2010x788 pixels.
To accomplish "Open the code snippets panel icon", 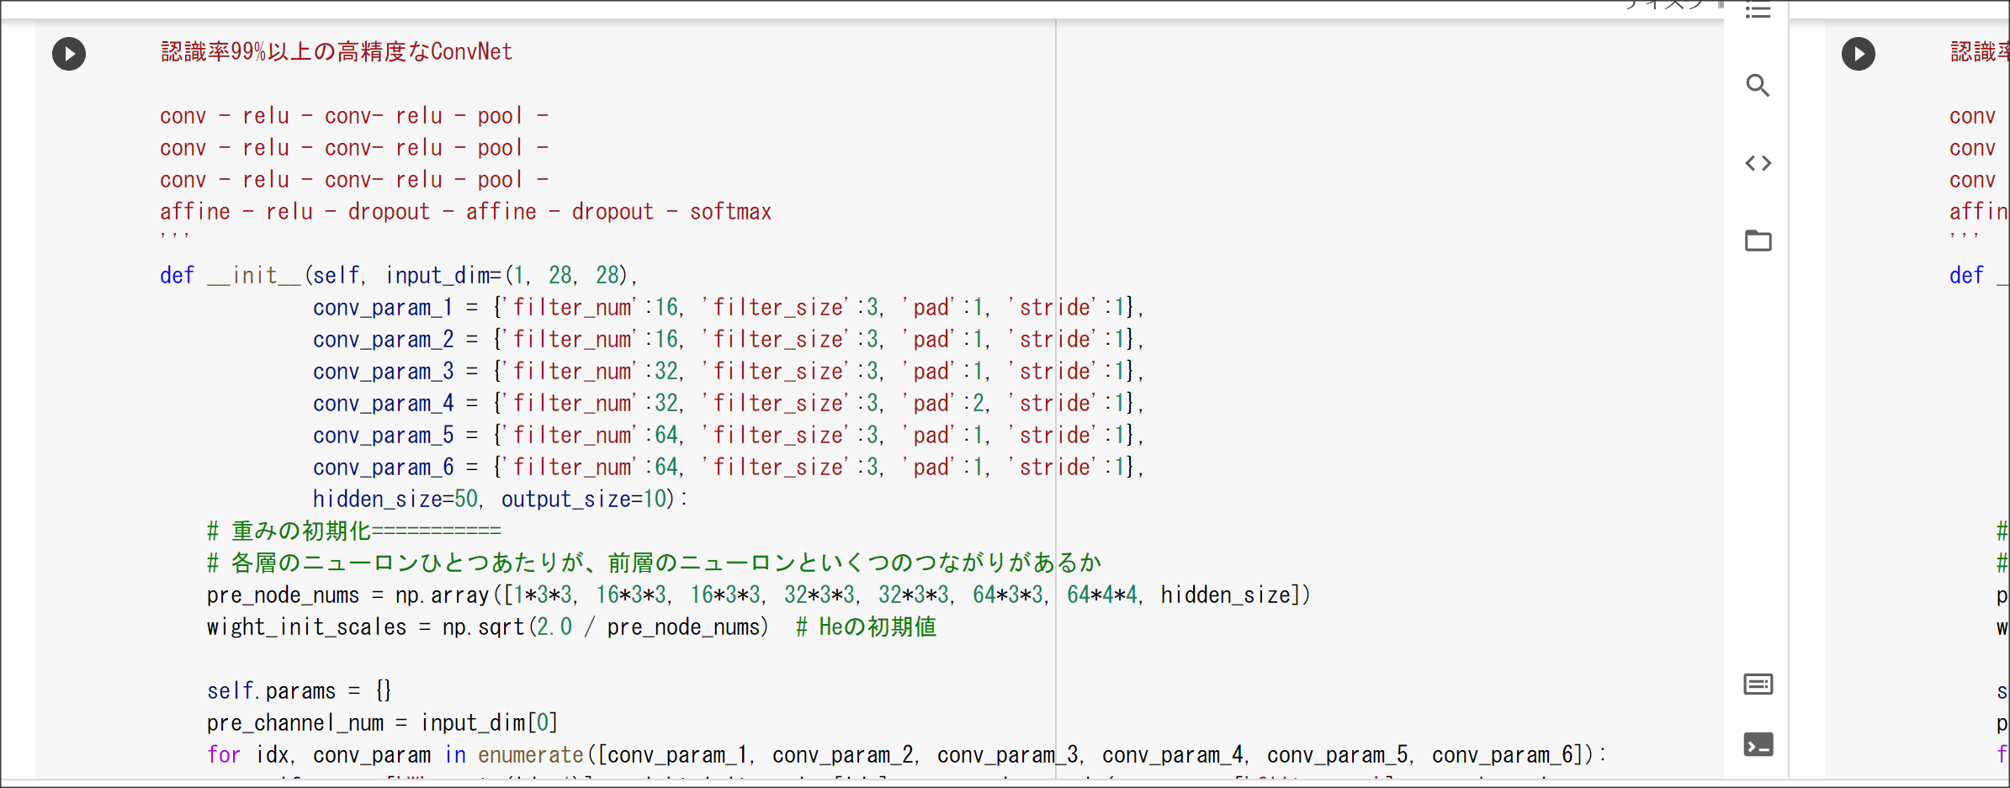I will click(x=1758, y=163).
